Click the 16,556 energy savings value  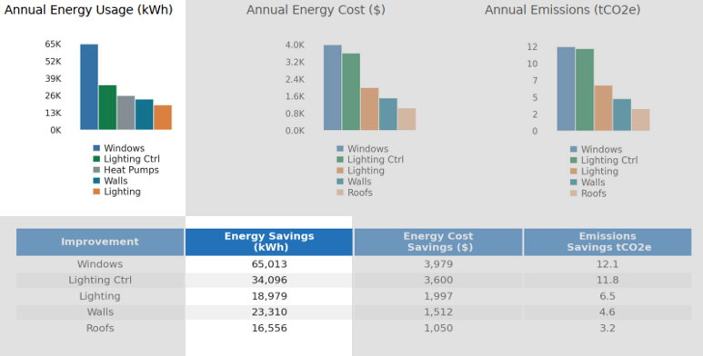click(269, 328)
